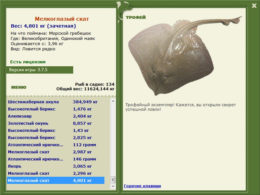Click the 384,949 кг weight value
Viewport: 260px width, 195px height.
tap(85, 102)
